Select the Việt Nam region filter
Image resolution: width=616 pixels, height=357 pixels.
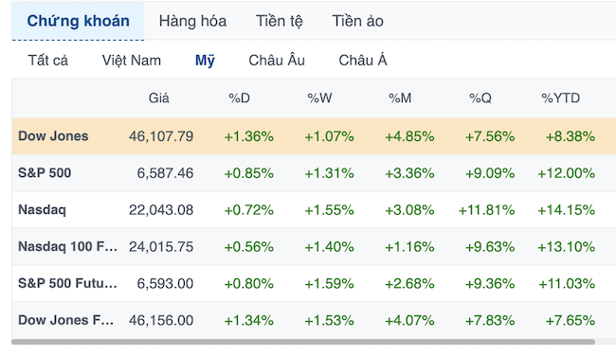131,60
